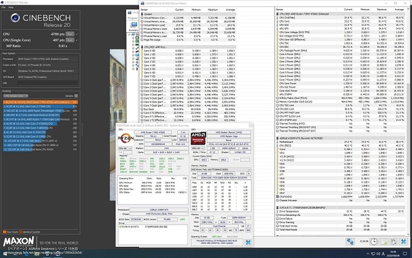Select the Drive Remaining Life sensor row
This screenshot has height=258, width=412.
tap(341, 215)
